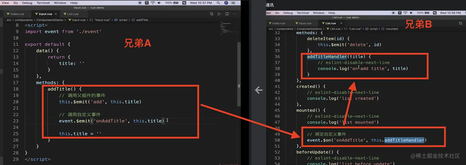
Task: Click Sogou S icon in 10:36 PM menu bar
Action: click(435, 13)
